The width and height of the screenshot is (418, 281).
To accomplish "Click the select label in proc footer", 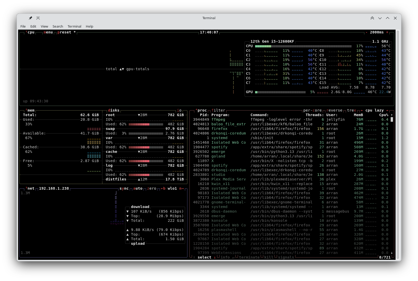I will (x=205, y=258).
